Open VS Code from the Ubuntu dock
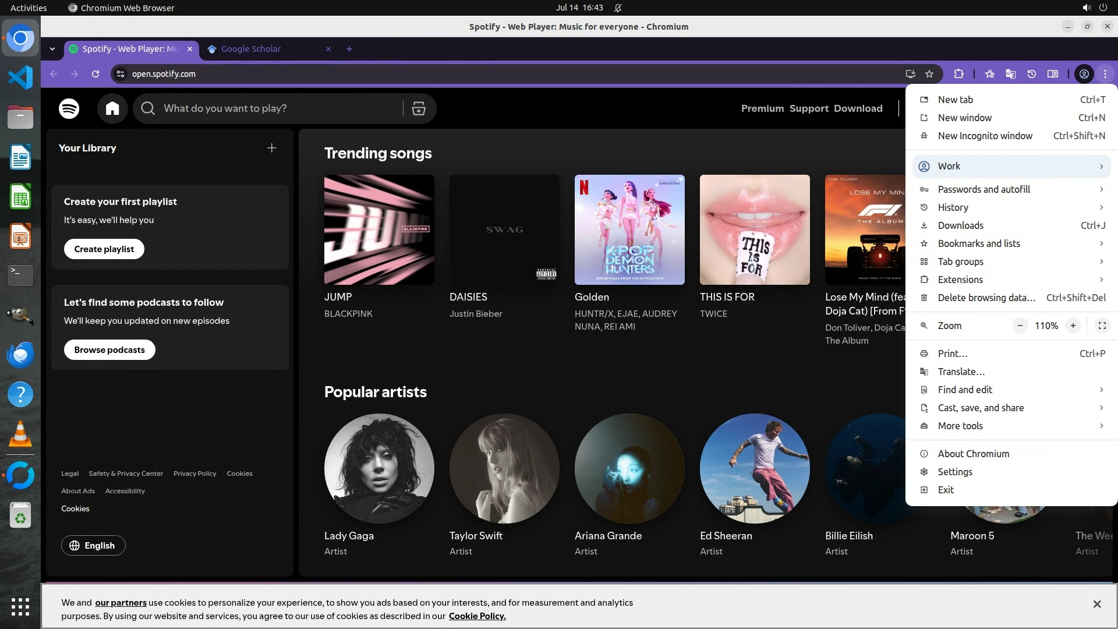 pyautogui.click(x=20, y=77)
